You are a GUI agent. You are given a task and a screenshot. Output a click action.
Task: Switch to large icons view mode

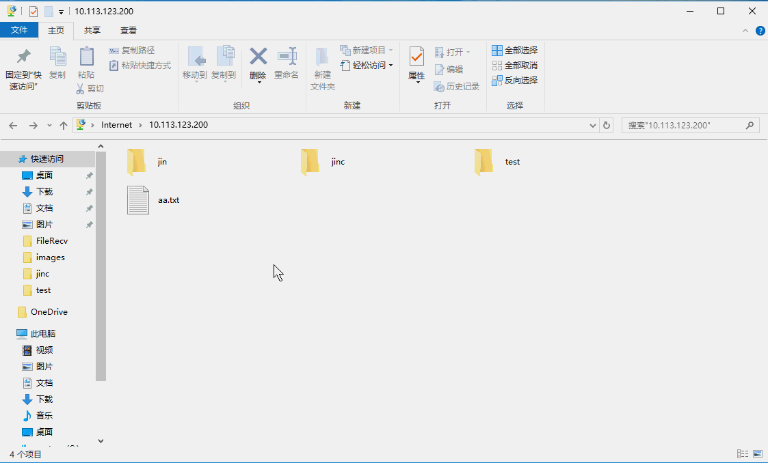(x=758, y=454)
